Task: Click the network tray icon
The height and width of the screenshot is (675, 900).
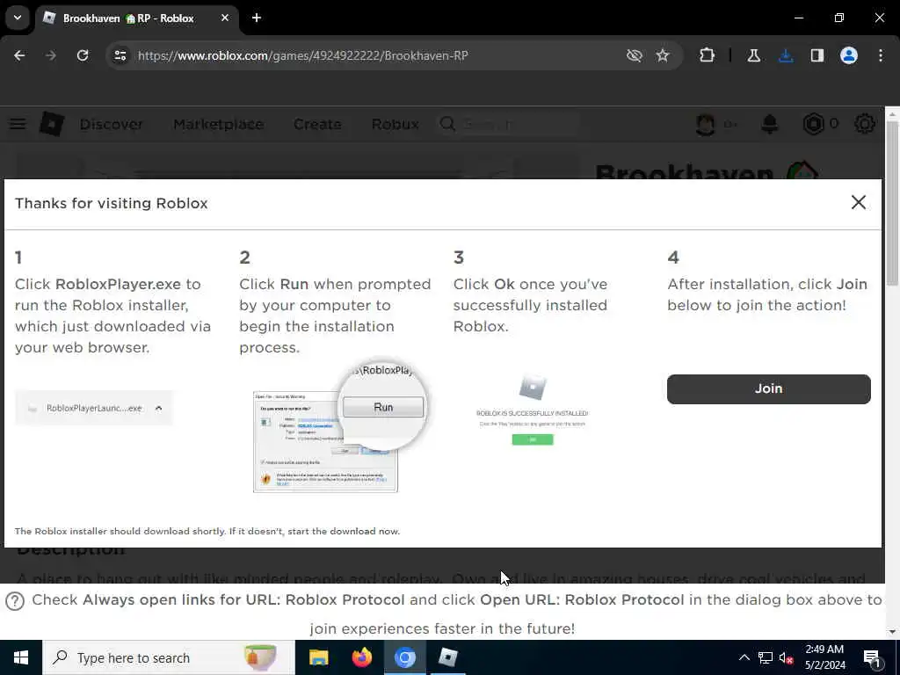Action: pyautogui.click(x=766, y=657)
